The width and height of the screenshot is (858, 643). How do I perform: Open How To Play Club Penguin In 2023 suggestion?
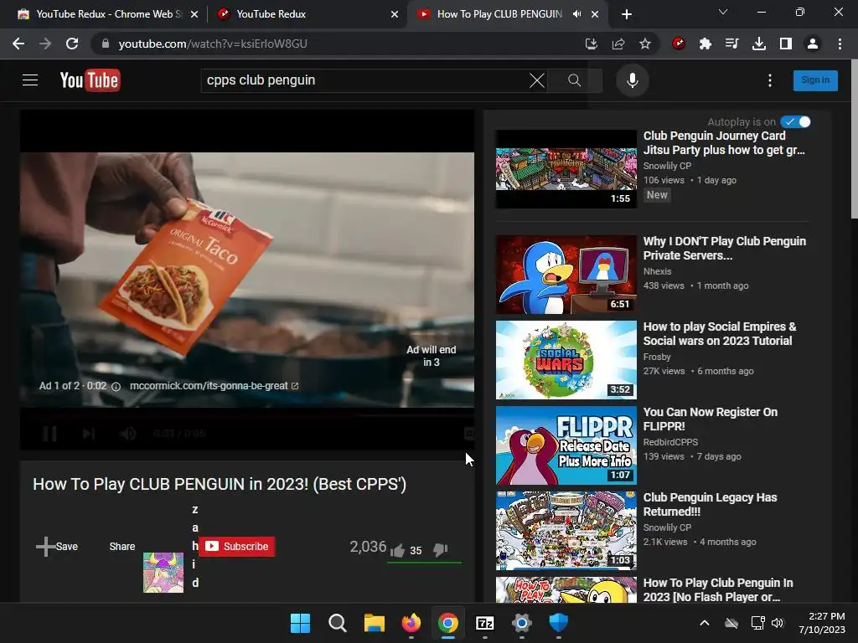click(718, 590)
